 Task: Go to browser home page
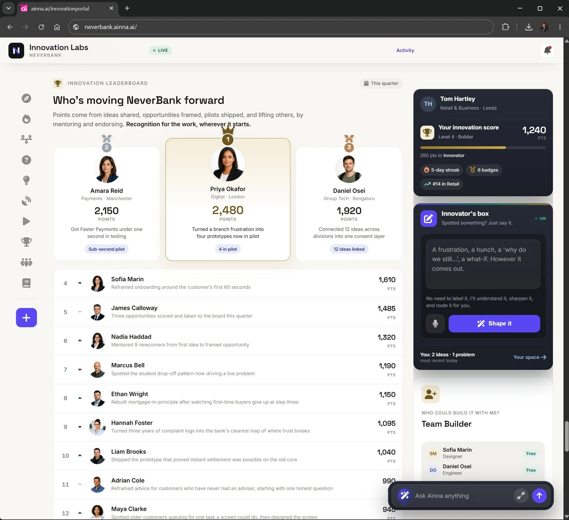(57, 27)
